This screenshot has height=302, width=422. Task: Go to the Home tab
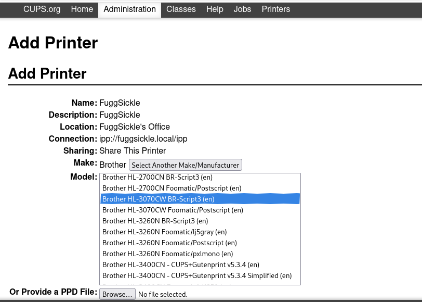[82, 9]
